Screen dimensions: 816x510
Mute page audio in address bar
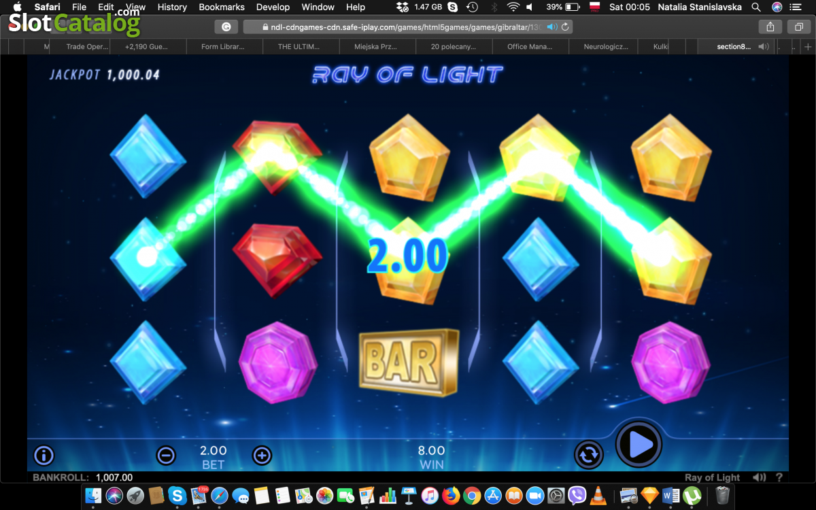point(552,27)
